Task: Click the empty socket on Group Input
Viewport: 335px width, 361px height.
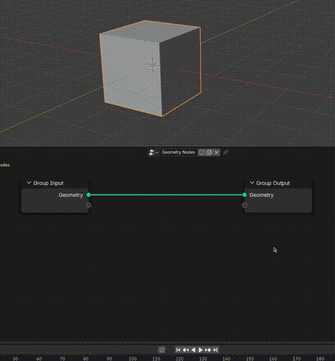Action: point(89,205)
